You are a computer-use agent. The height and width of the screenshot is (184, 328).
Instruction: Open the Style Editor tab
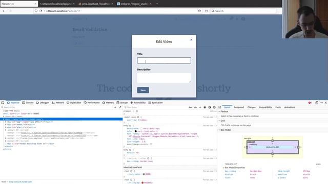(74, 103)
